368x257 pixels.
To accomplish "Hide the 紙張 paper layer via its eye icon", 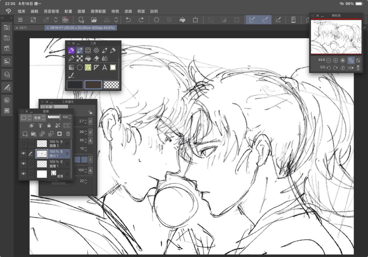I will click(24, 174).
